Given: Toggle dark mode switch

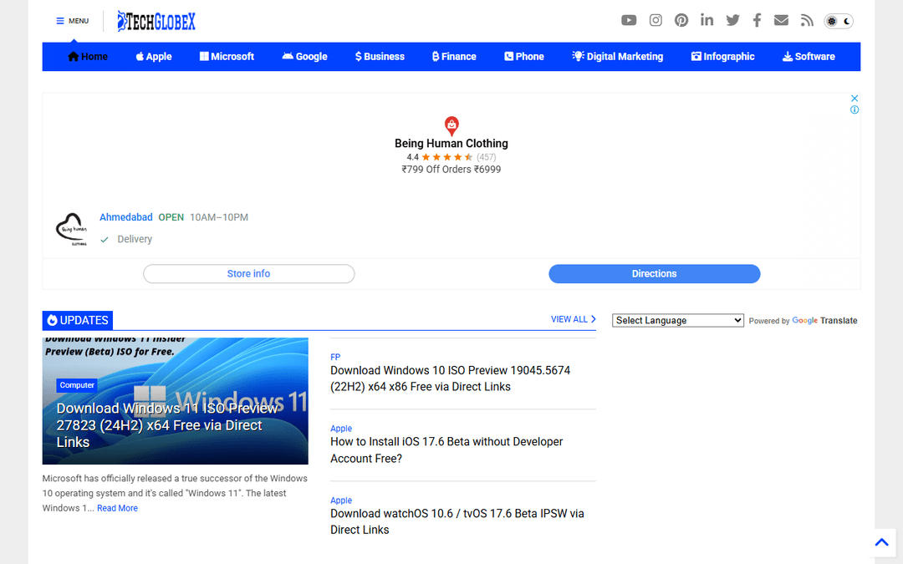Looking at the screenshot, I should pos(839,21).
